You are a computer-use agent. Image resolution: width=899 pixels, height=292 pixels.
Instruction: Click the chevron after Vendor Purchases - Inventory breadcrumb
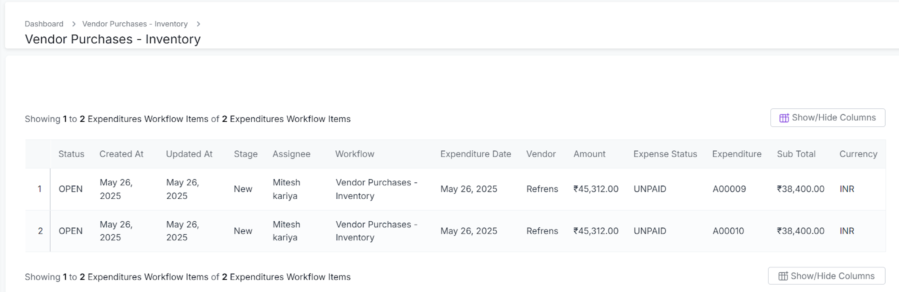(198, 24)
